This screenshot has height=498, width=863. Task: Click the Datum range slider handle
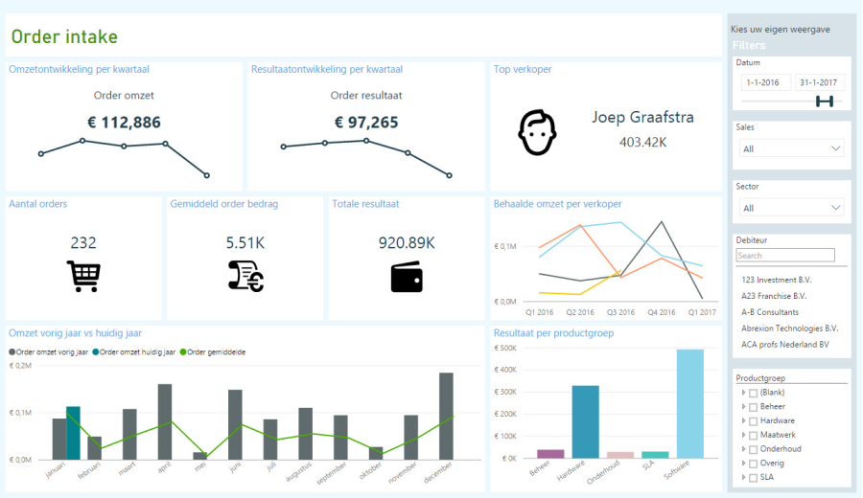pos(824,102)
